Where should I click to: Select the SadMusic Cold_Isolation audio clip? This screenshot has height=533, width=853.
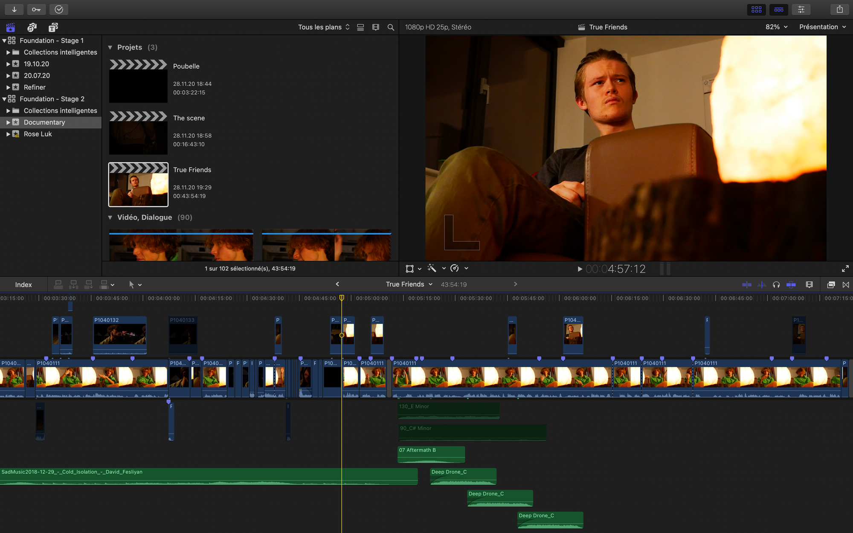click(x=209, y=476)
